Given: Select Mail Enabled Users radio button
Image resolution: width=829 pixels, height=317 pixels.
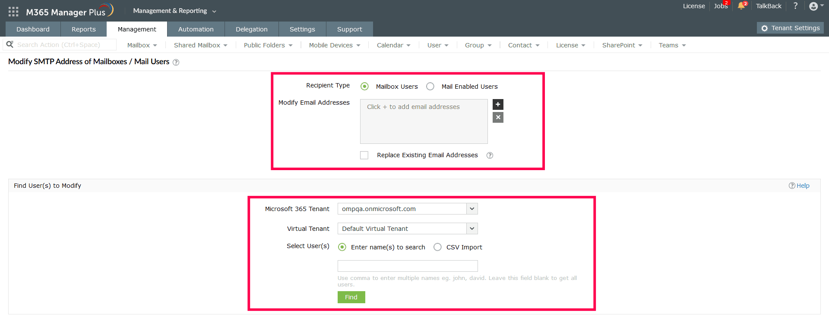Looking at the screenshot, I should pyautogui.click(x=430, y=87).
